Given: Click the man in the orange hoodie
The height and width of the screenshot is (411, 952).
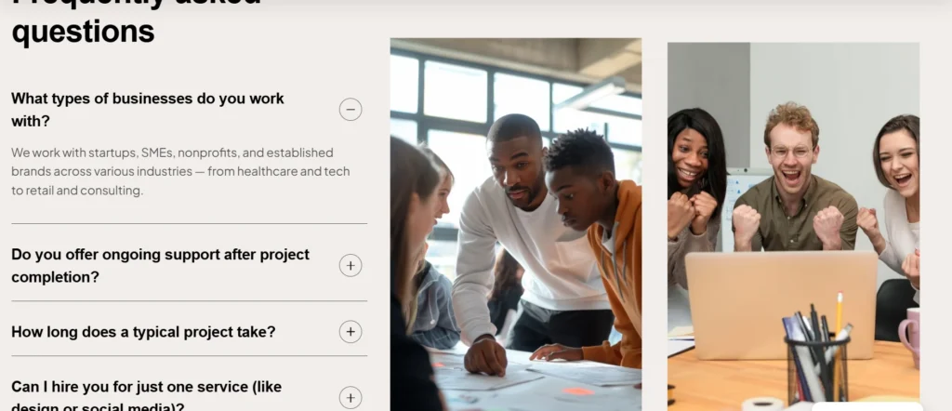Looking at the screenshot, I should (x=598, y=243).
